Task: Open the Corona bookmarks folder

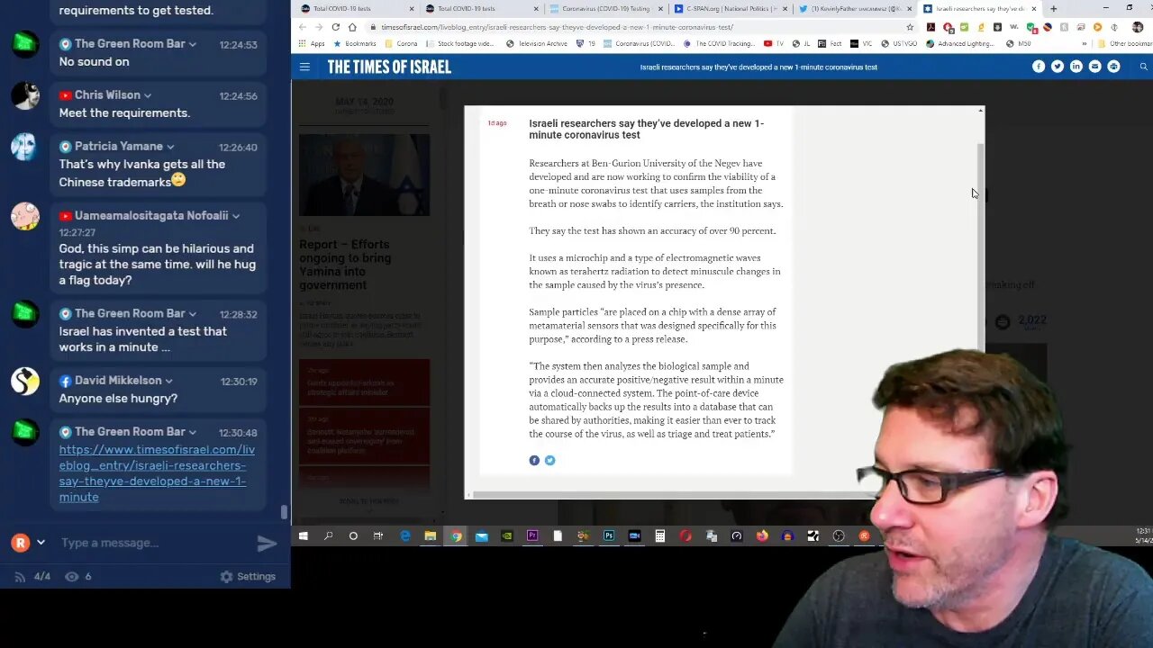Action: pyautogui.click(x=401, y=43)
